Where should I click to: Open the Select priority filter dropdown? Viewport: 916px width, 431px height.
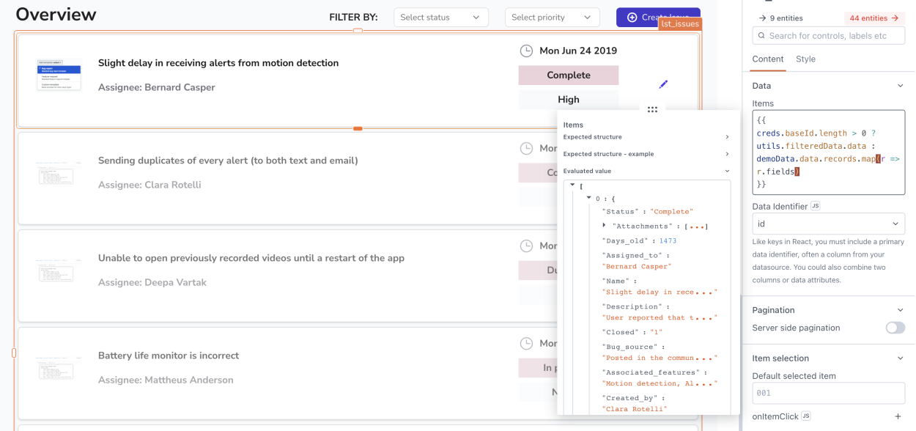point(552,18)
